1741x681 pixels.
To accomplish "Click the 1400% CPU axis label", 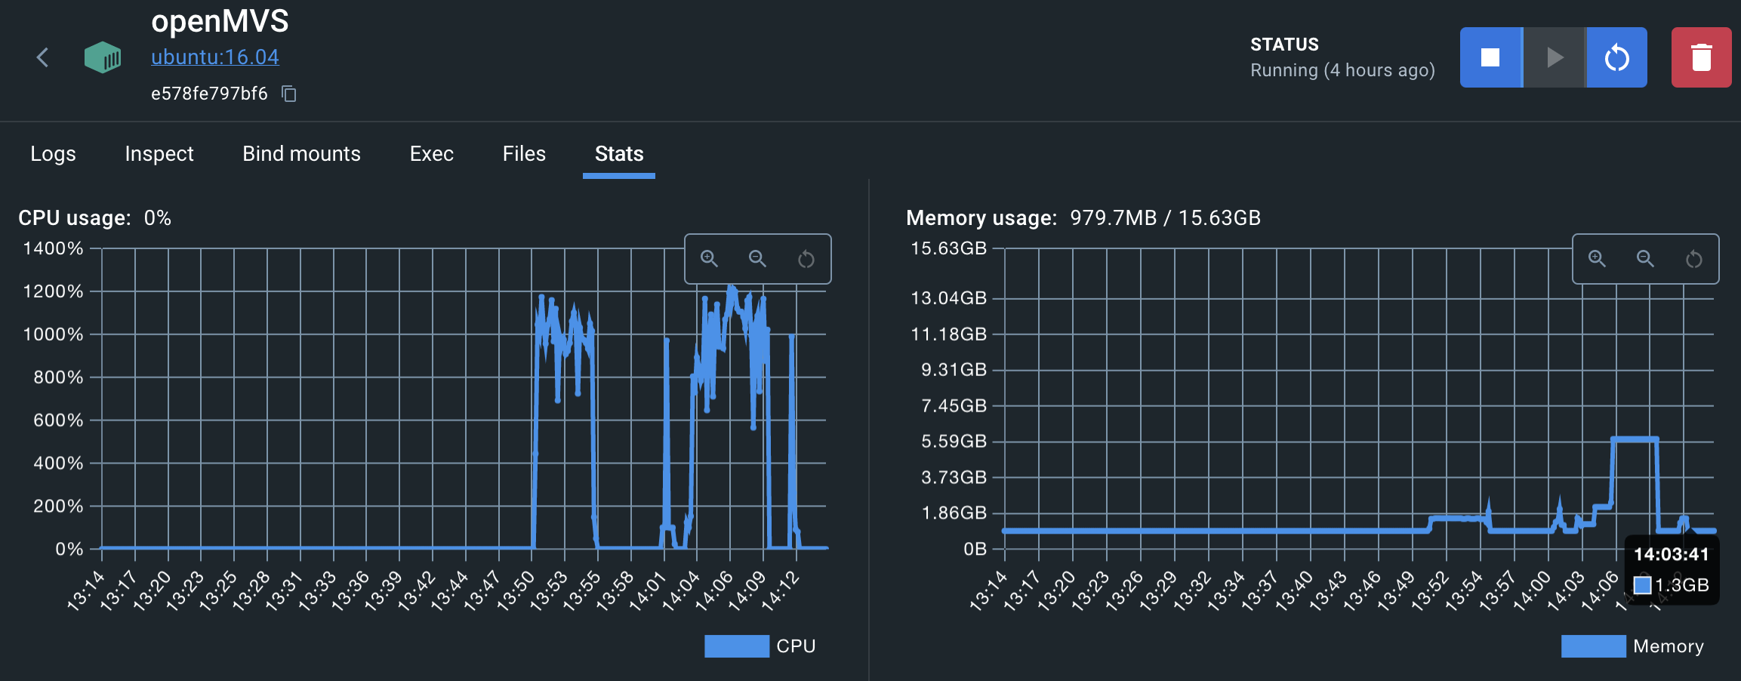I will (x=53, y=248).
